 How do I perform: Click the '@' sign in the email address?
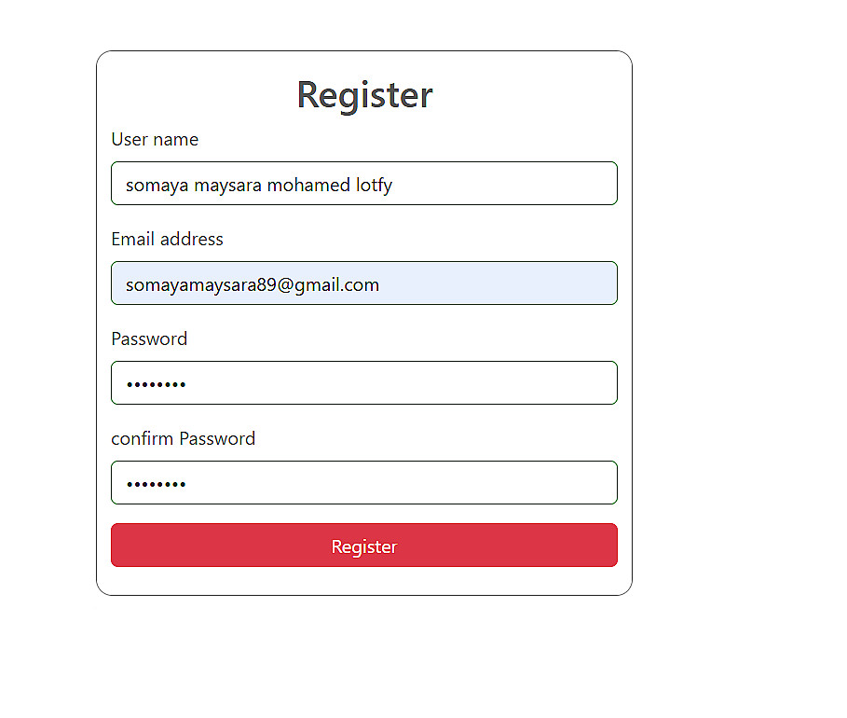pyautogui.click(x=285, y=285)
